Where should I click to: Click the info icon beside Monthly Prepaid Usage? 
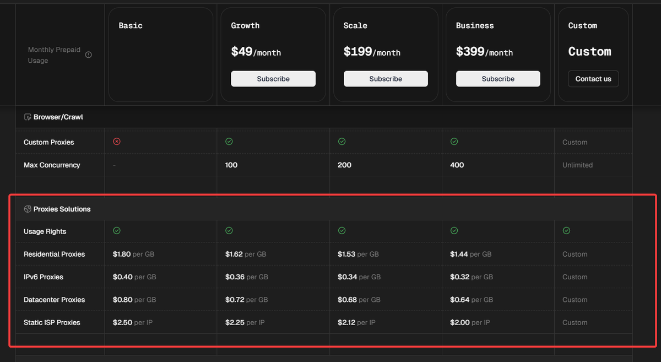click(x=89, y=55)
